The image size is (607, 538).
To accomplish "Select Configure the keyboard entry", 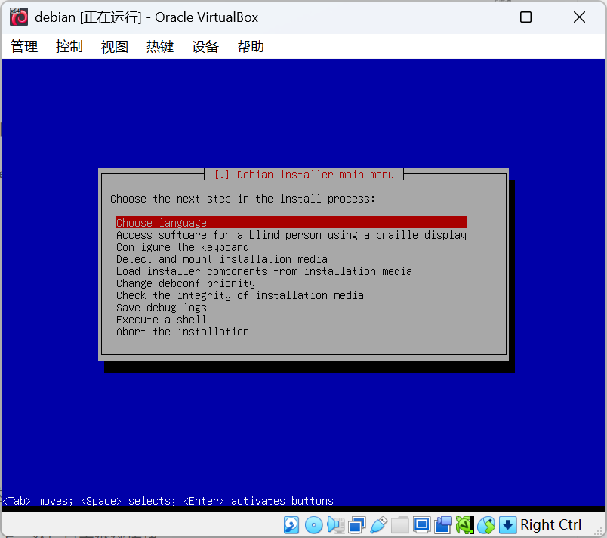I will coord(183,247).
